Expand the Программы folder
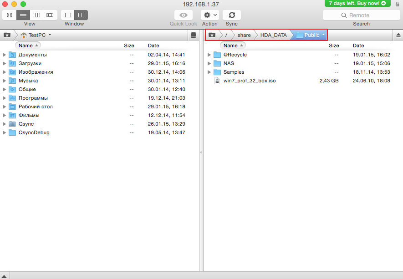Viewport: 403px width, 279px height. pyautogui.click(x=4, y=98)
